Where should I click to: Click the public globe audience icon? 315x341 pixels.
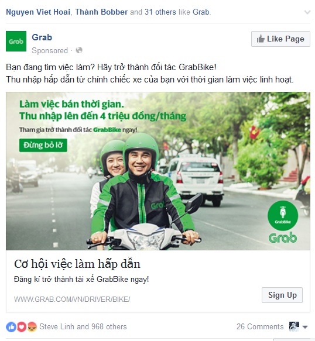pyautogui.click(x=79, y=50)
